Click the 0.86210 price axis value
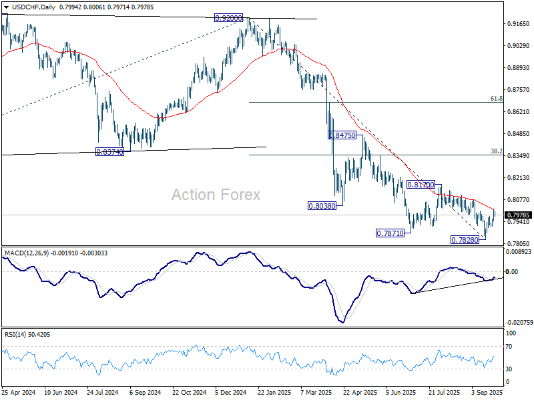This screenshot has width=534, height=400. point(519,111)
